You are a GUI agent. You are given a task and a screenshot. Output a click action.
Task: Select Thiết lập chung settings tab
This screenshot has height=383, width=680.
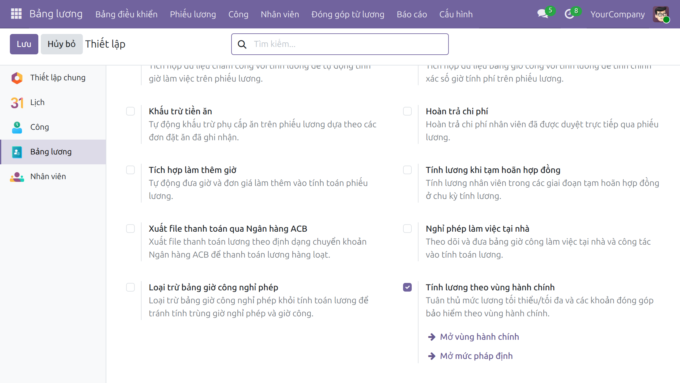(58, 78)
